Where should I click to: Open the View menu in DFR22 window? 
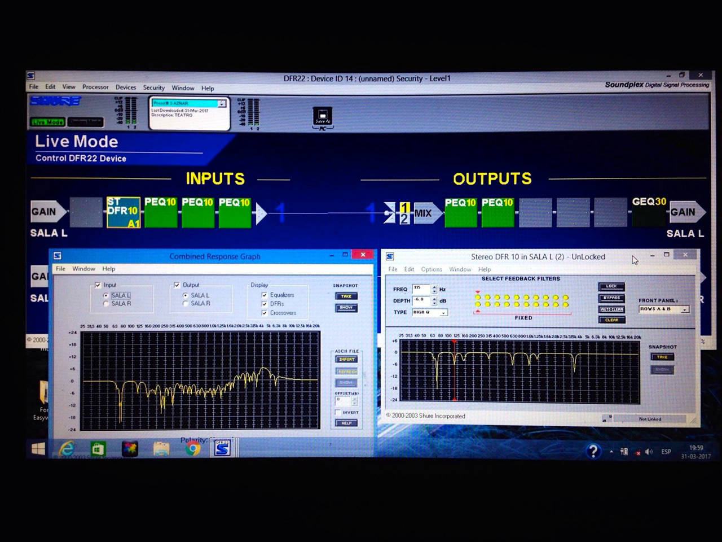pyautogui.click(x=69, y=87)
